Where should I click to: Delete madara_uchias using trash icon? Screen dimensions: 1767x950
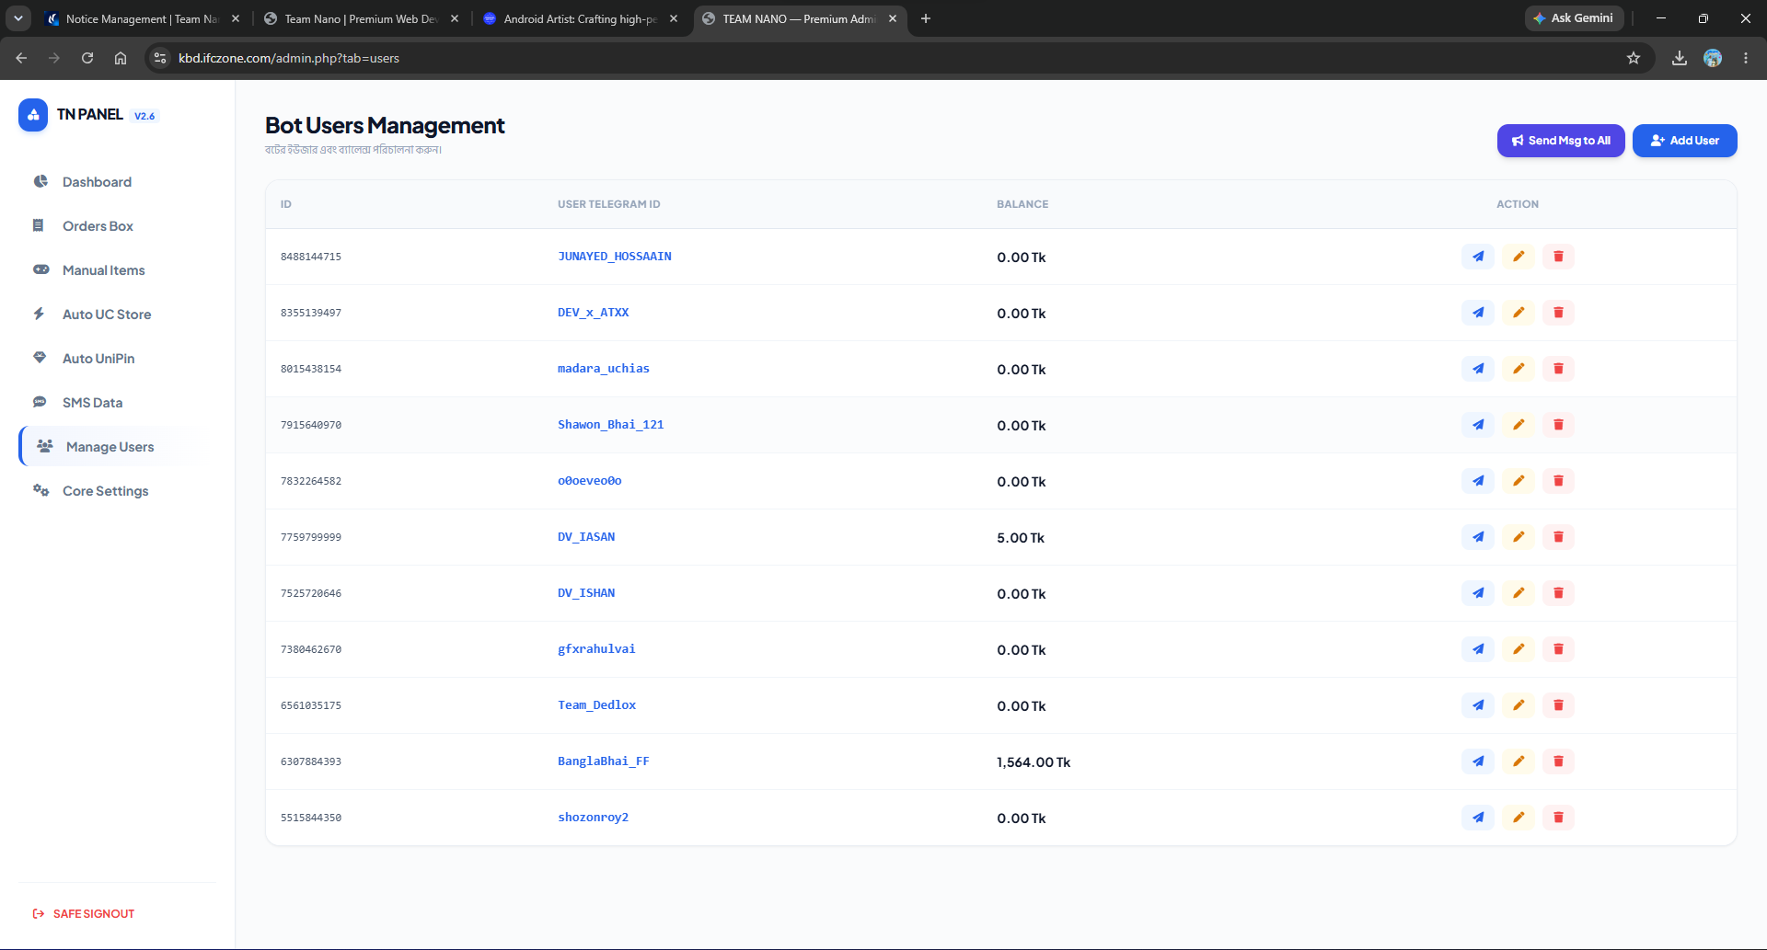tap(1558, 369)
